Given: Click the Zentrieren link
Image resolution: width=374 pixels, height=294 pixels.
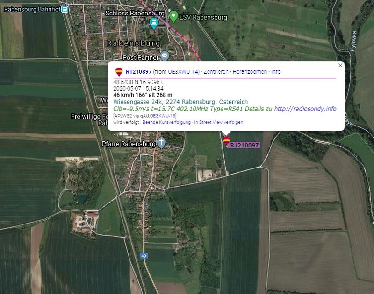Looking at the screenshot, I should click(216, 72).
